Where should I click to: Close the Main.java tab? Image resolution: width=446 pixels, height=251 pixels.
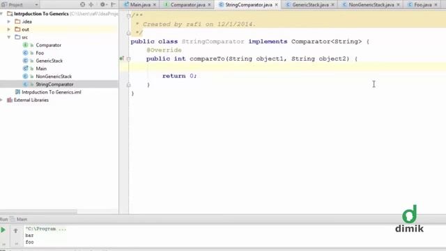pos(155,5)
